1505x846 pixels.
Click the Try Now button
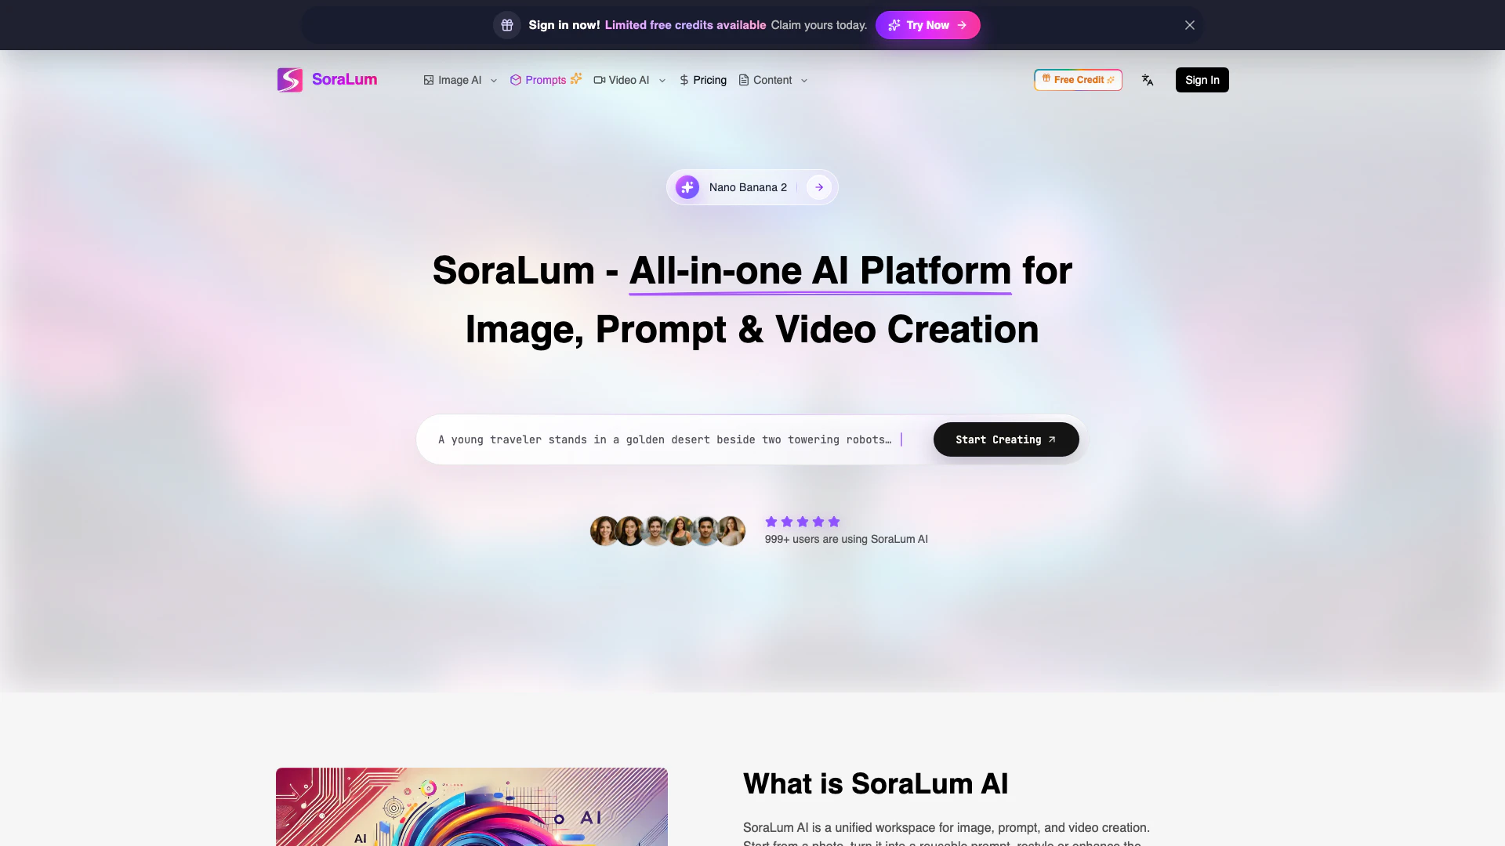point(928,25)
